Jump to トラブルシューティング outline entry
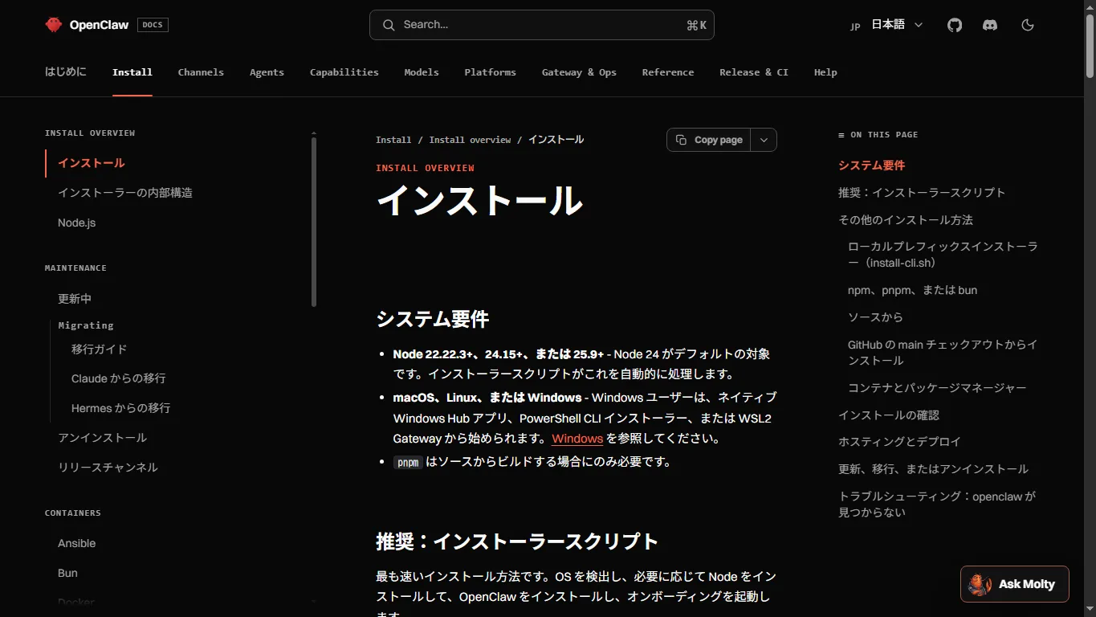The height and width of the screenshot is (617, 1096). (937, 505)
